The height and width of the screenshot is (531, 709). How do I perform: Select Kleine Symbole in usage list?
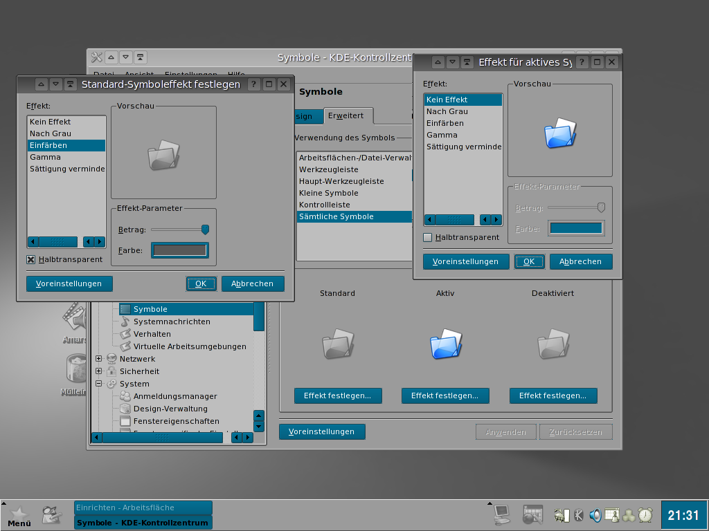point(354,193)
